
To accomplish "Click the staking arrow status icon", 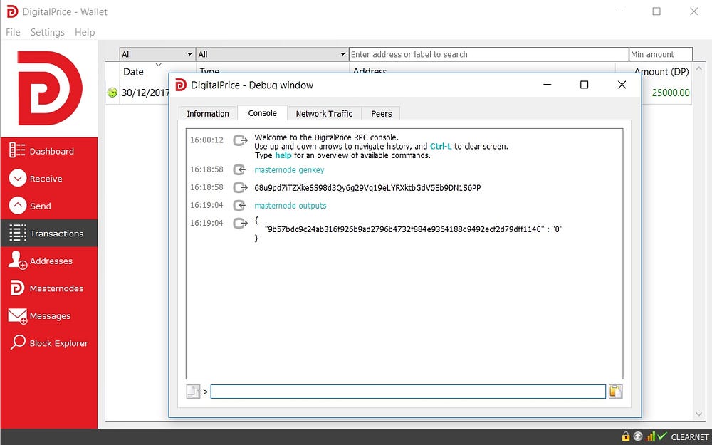I will (x=638, y=437).
